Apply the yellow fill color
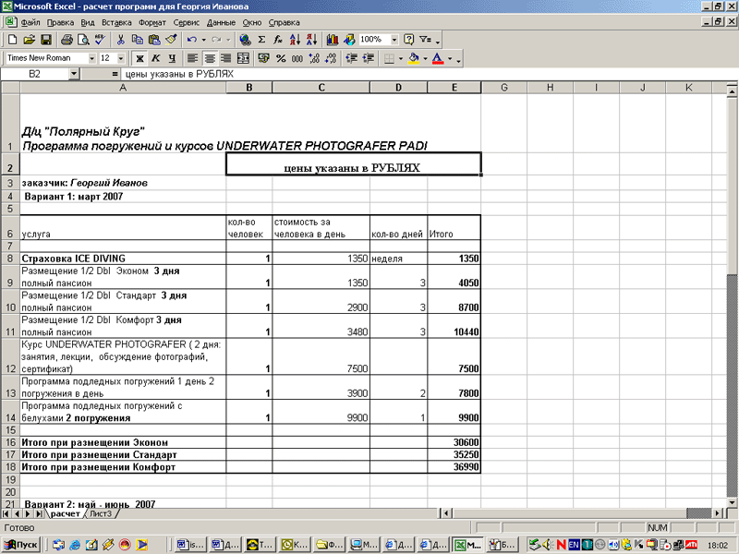The height and width of the screenshot is (554, 739). [414, 58]
